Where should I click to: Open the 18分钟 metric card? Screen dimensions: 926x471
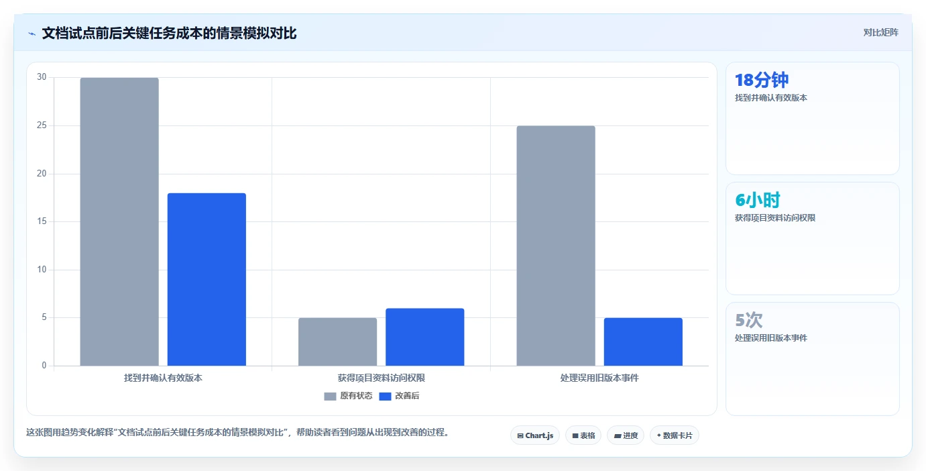812,119
